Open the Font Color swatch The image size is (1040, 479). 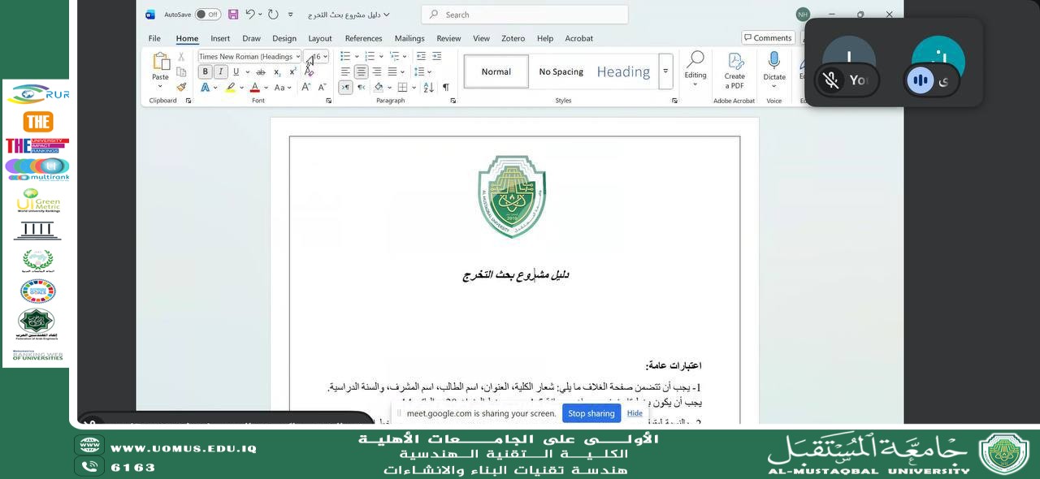tap(255, 87)
